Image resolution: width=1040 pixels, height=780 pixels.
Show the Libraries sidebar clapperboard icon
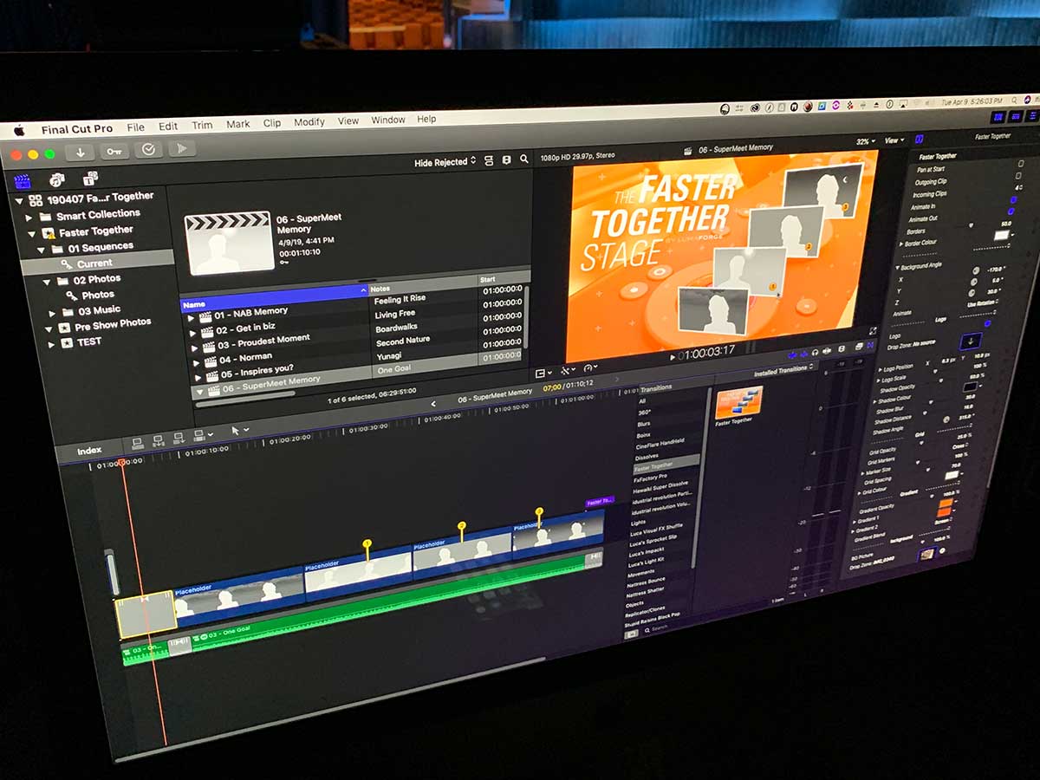[22, 181]
